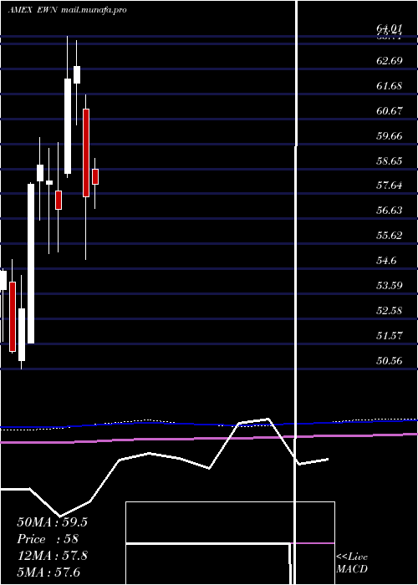Screen dimensions: 418x585
Task: Click the 5MA : 57.6 readout
Action: 48,572
